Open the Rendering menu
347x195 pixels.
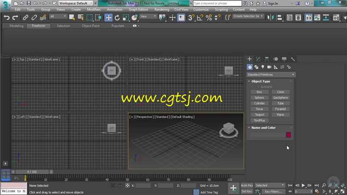[162, 10]
